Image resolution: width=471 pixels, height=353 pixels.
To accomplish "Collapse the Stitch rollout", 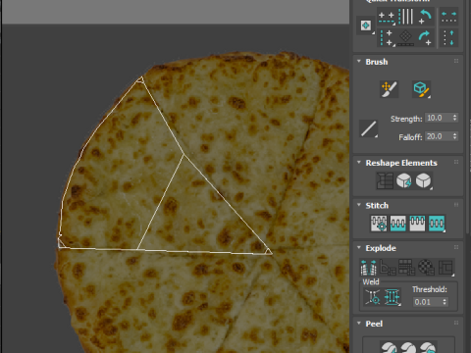I will [x=359, y=205].
